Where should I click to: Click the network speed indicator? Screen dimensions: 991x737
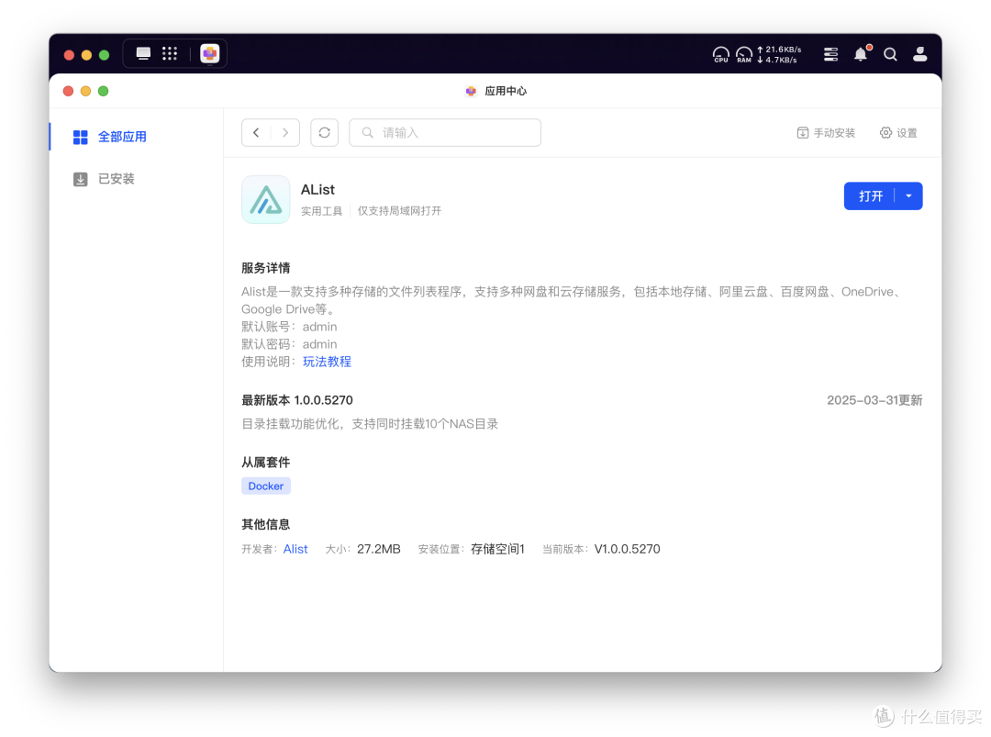(x=779, y=54)
